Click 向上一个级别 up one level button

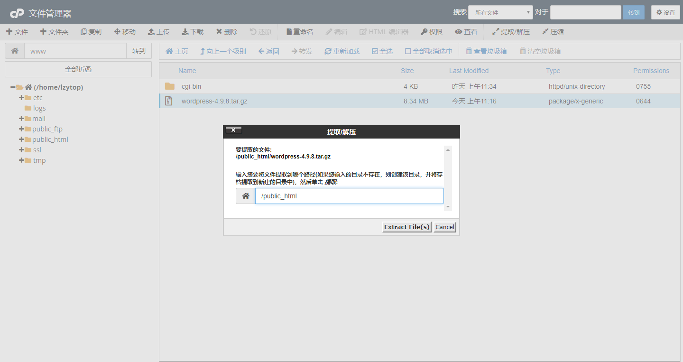(223, 51)
